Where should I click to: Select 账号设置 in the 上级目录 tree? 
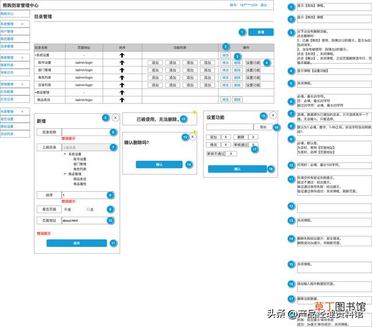80,159
